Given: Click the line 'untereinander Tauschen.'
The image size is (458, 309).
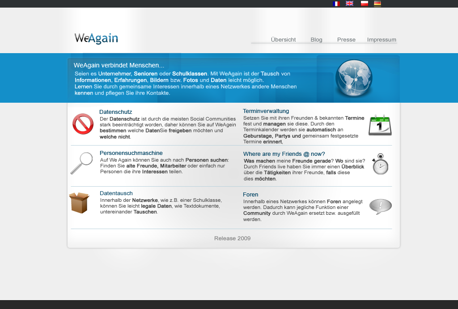Looking at the screenshot, I should pyautogui.click(x=129, y=212).
